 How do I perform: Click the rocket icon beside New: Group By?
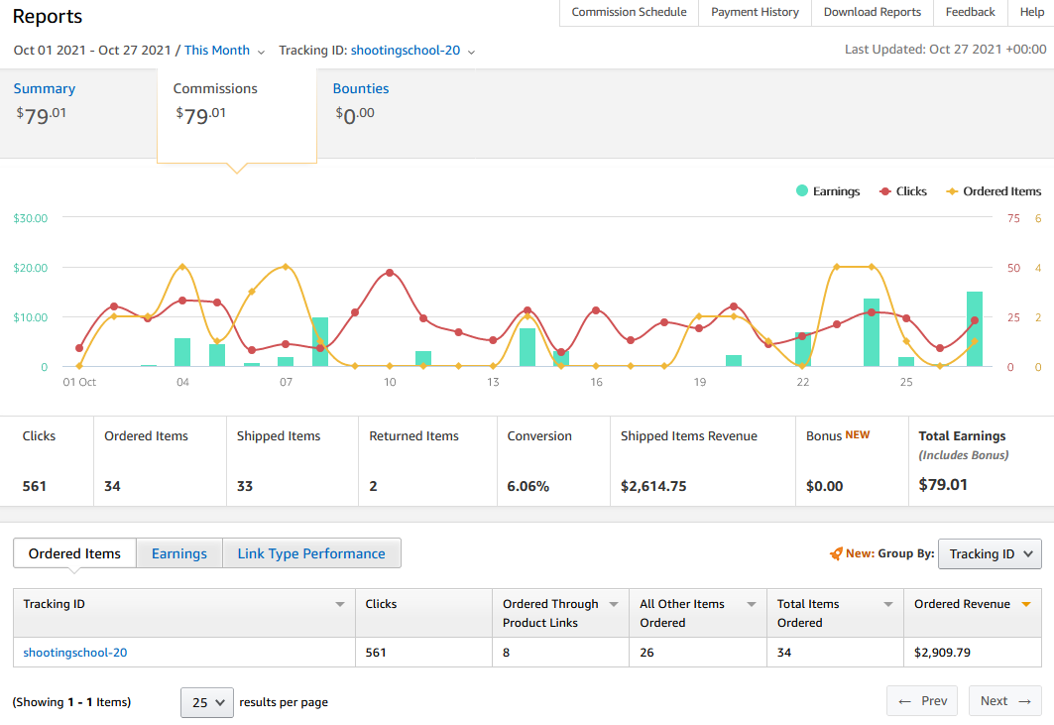[x=836, y=553]
